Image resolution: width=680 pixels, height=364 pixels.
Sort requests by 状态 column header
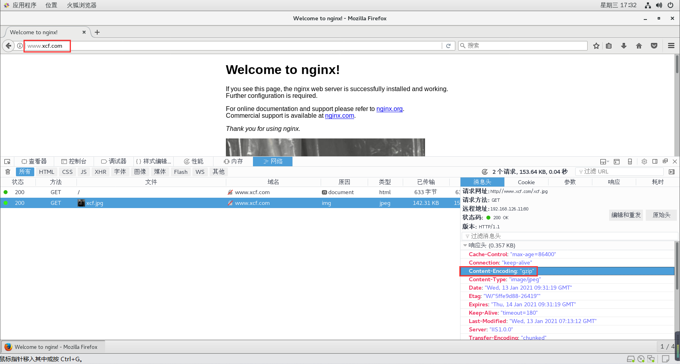coord(18,182)
